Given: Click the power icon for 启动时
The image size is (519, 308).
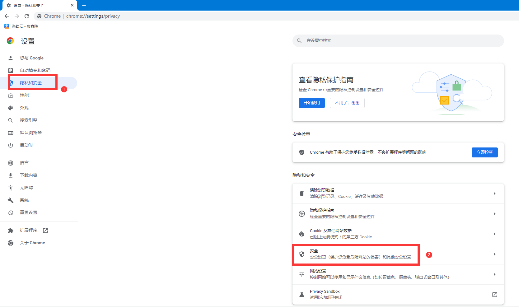Looking at the screenshot, I should pyautogui.click(x=11, y=145).
